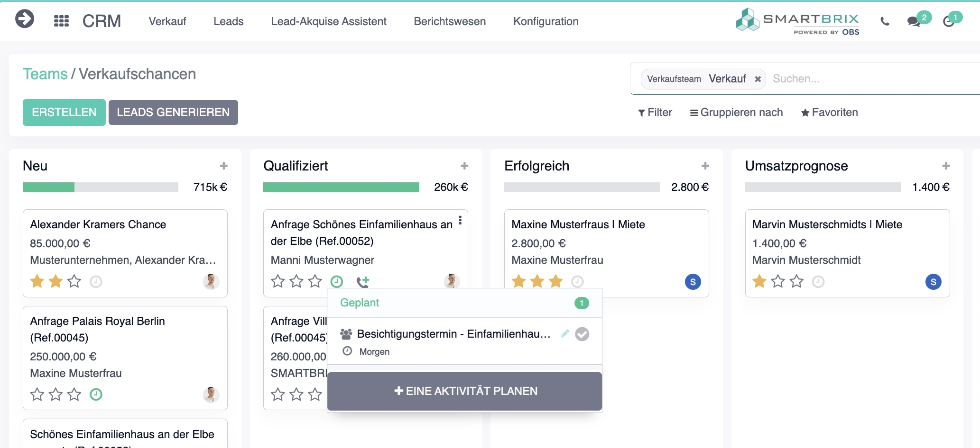Set second star on Marvin Musterschmidts card
Image resolution: width=980 pixels, height=448 pixels.
point(778,282)
